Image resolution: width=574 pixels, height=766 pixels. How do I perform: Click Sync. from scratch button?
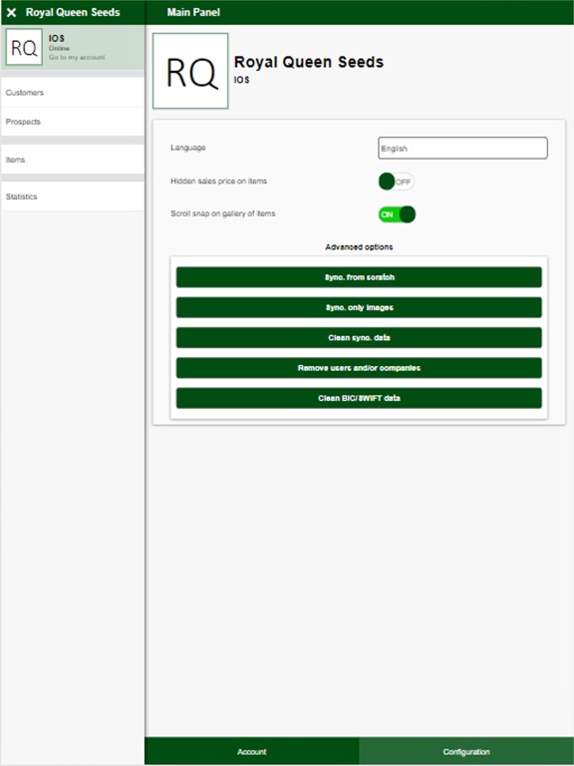click(x=359, y=277)
